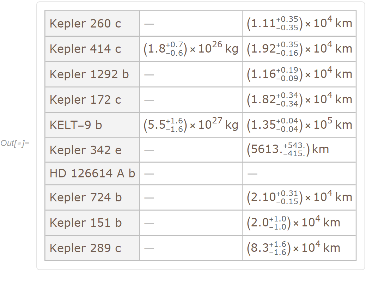Select the Kepler 260 c row header
366x286 pixels.
coord(85,24)
